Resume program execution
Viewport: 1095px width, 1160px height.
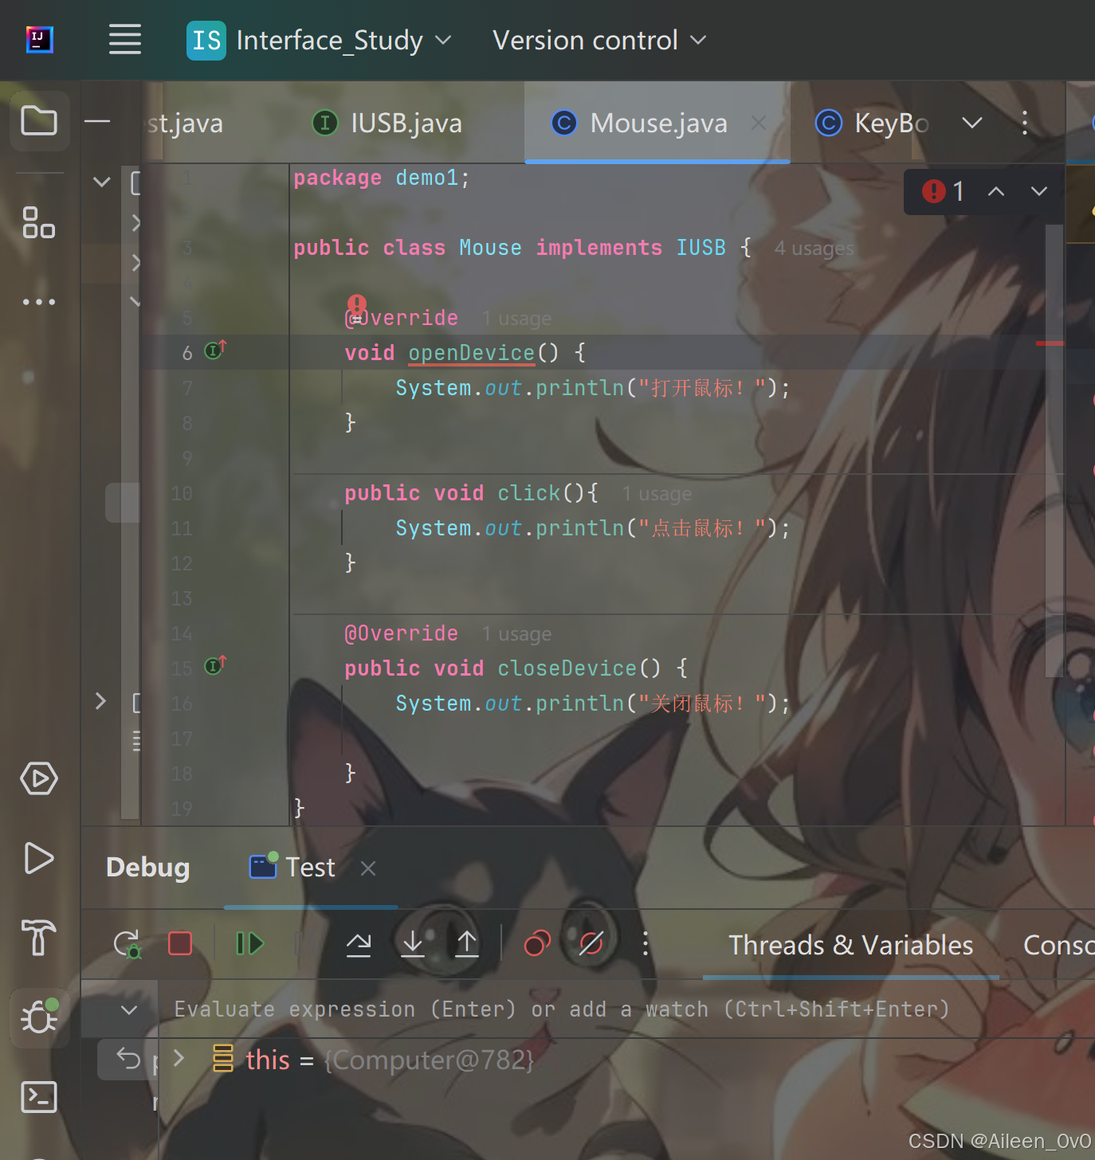point(249,944)
